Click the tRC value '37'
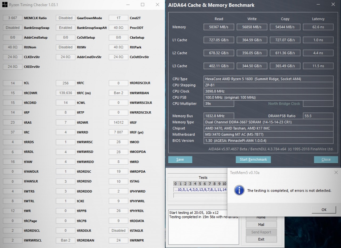Screen dimensions: 341x248 (13, 132)
